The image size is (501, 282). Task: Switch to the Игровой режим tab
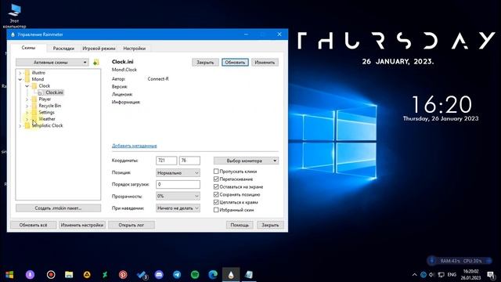click(x=99, y=49)
